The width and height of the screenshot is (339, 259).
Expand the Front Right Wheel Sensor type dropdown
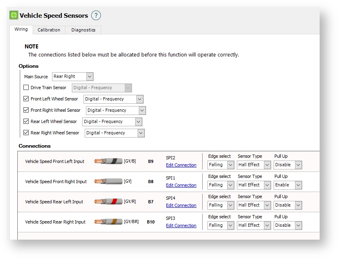click(x=115, y=111)
